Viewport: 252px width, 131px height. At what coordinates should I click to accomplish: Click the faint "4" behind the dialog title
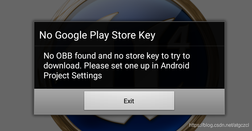(x=178, y=38)
